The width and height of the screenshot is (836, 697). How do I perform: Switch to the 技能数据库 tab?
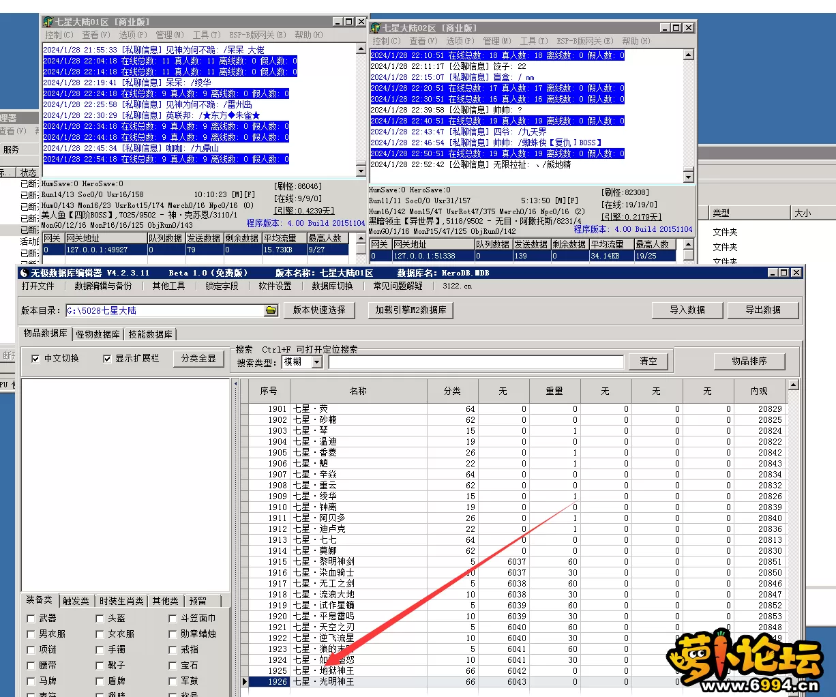pos(150,334)
